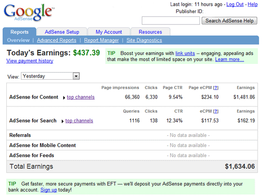Click the Google AdSense logo
The height and width of the screenshot is (196, 262).
[29, 13]
